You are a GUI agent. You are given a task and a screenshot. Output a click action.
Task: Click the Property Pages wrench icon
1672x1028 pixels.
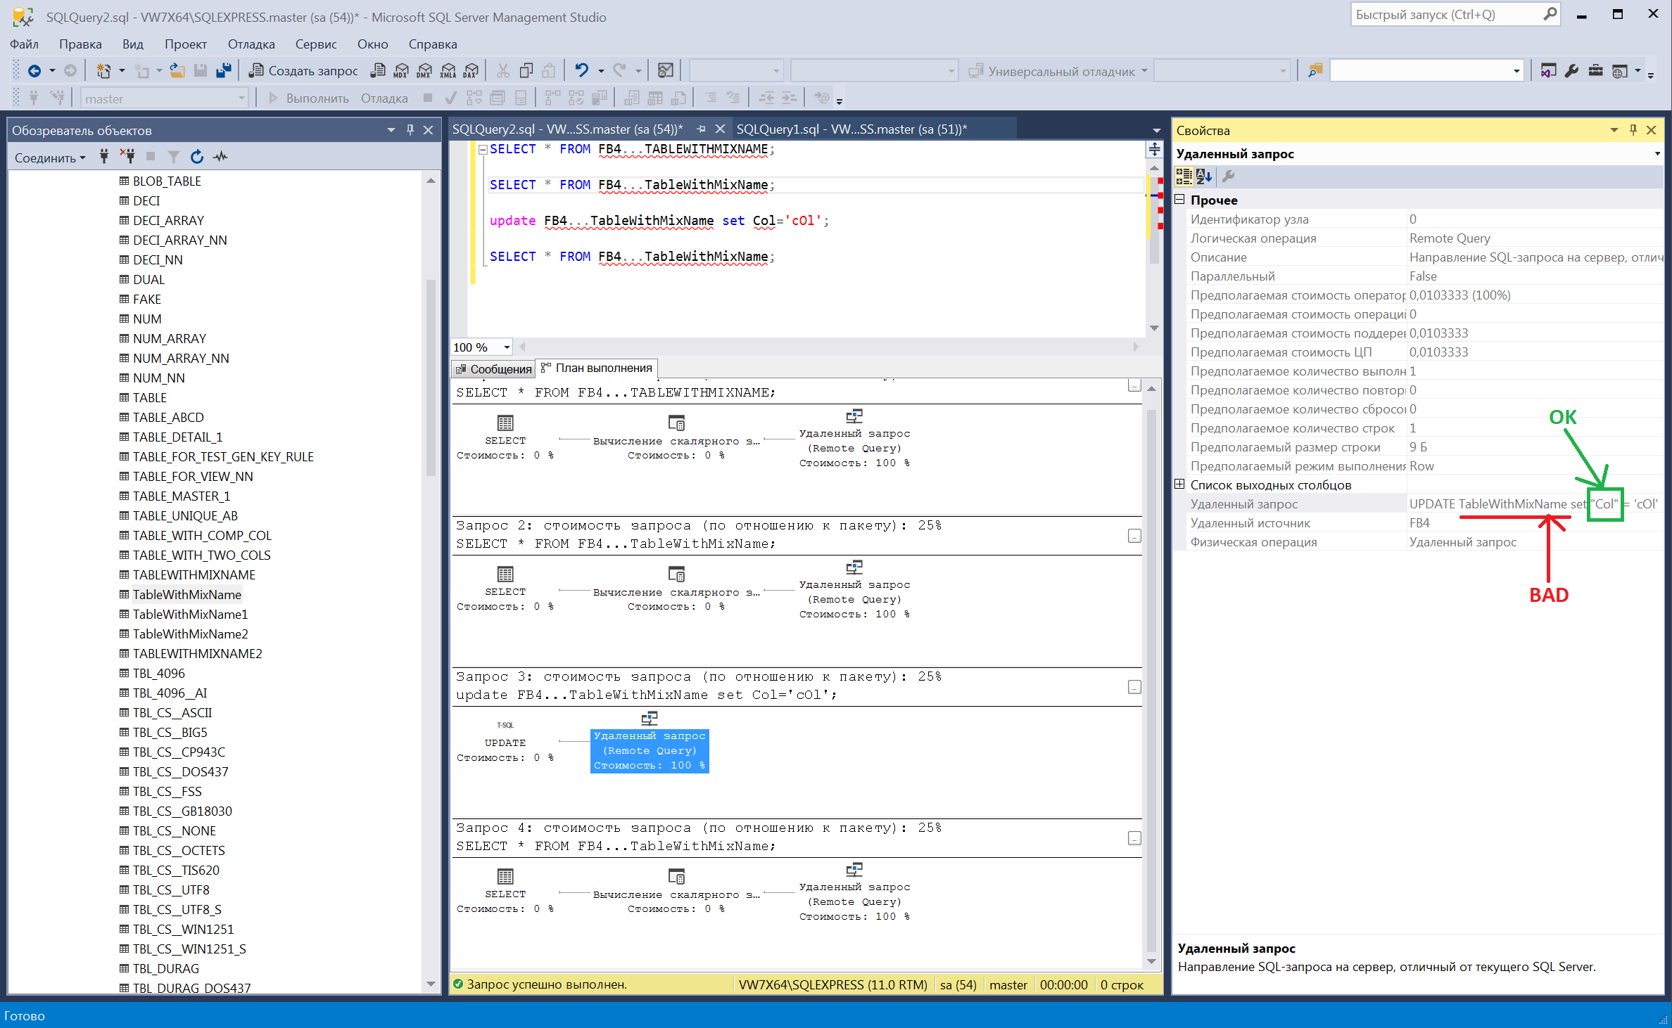point(1229,176)
